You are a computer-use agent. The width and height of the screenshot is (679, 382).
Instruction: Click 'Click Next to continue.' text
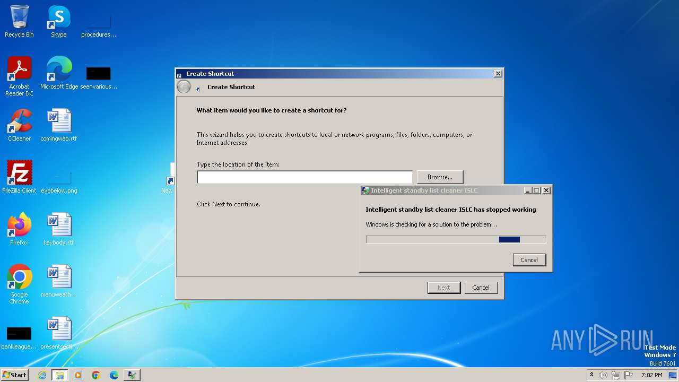[229, 204]
